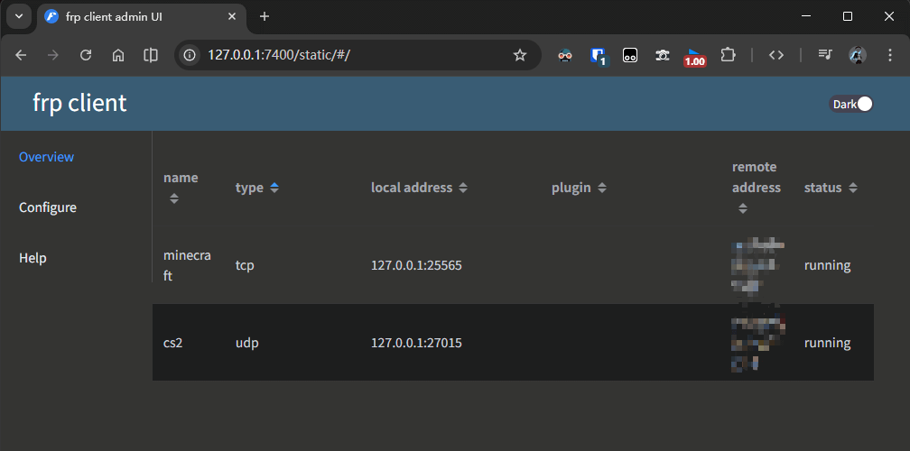Screen dimensions: 910x451
Task: Click the tcp type cell
Action: [245, 265]
